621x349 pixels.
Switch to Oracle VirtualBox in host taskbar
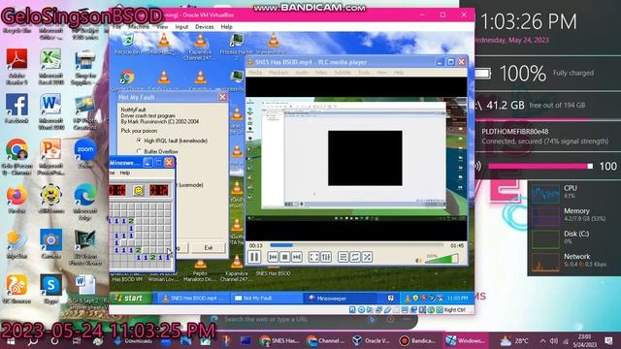pos(372,340)
